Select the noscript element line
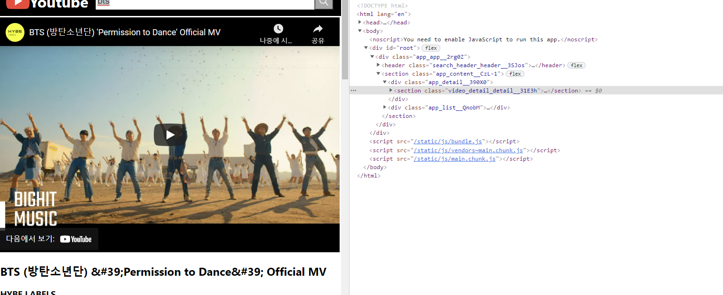Image resolution: width=723 pixels, height=295 pixels. [484, 39]
